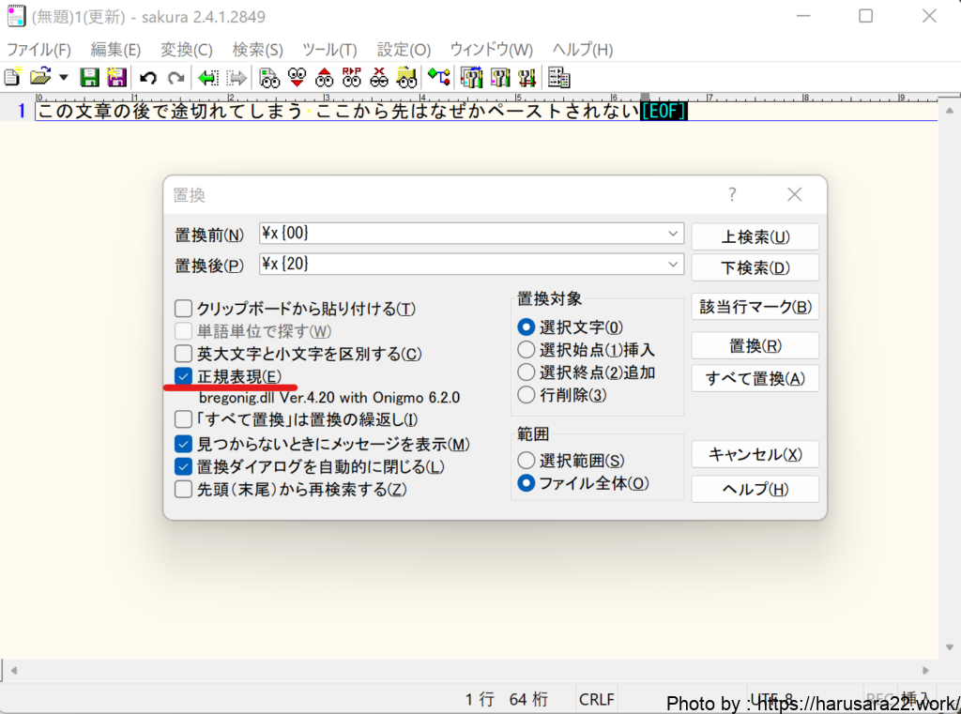Click the Replace (R▶P) binoculars icon
Screen dimensions: 961x714
point(352,78)
